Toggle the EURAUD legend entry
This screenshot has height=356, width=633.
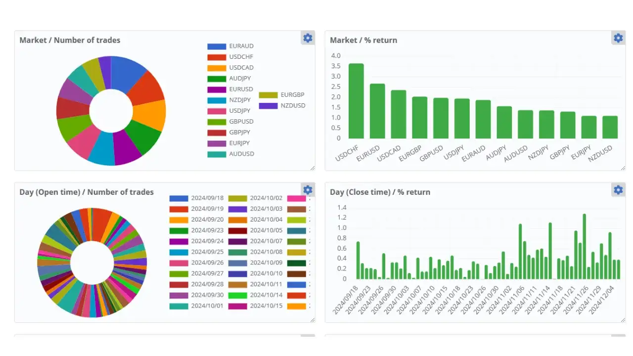pos(241,46)
